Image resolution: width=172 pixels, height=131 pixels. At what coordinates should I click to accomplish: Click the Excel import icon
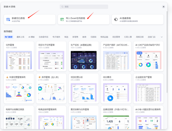point(62,20)
